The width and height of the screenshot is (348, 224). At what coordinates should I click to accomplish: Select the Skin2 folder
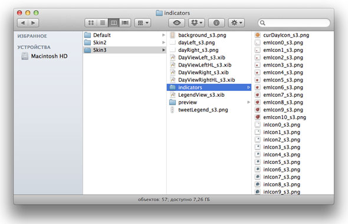[x=124, y=42]
